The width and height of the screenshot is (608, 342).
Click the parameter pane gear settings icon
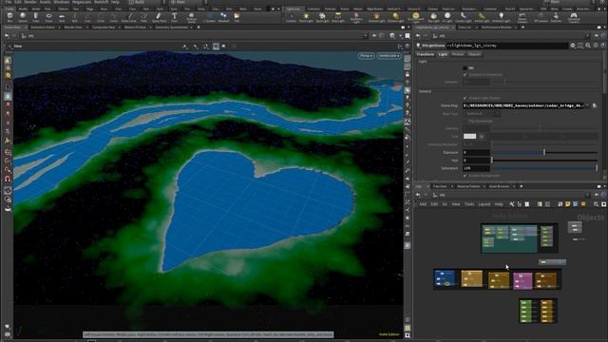(573, 46)
